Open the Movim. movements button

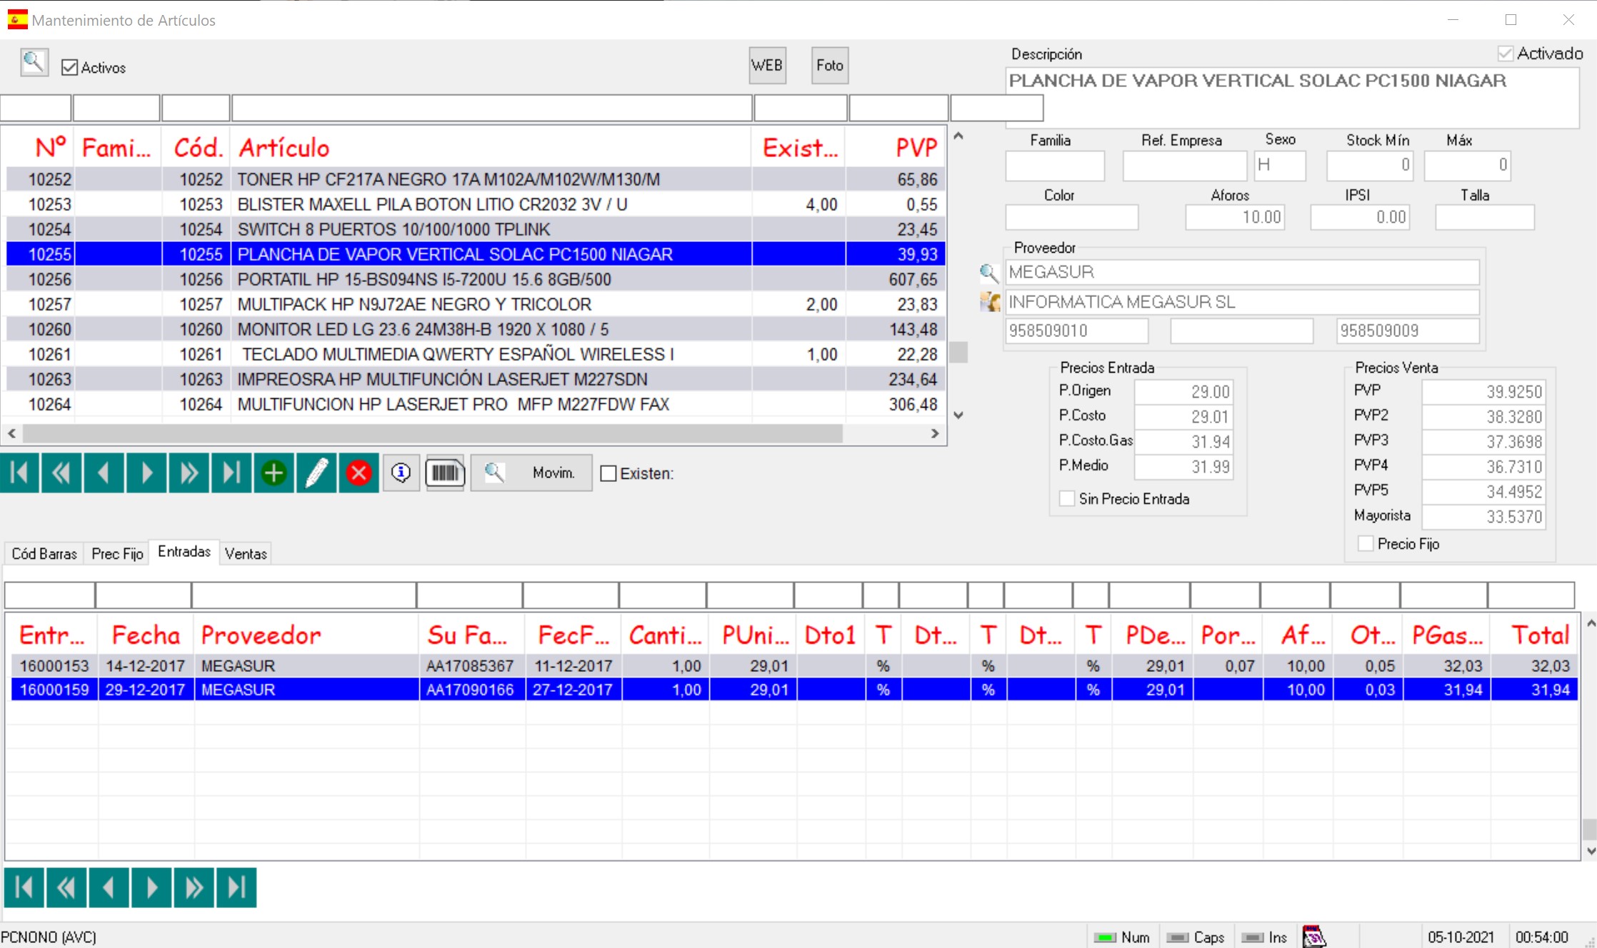point(531,473)
